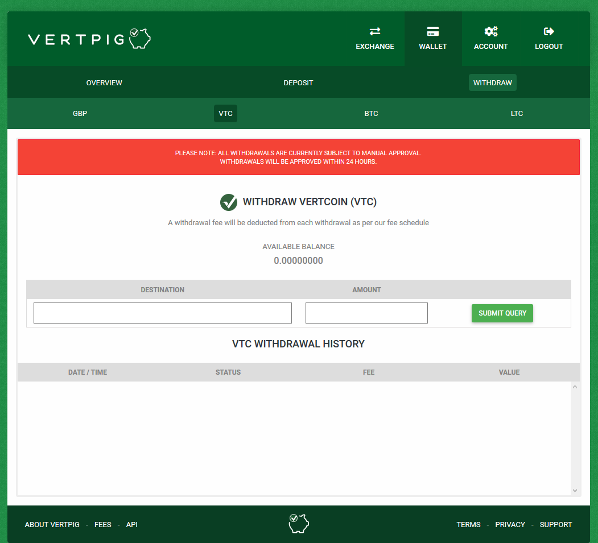The image size is (598, 543).
Task: Click the Withdraw Vertcoin (VTC) heading
Action: 310,202
